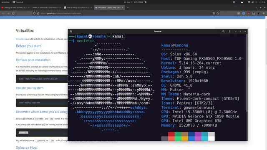This screenshot has height=150, width=267.
Task: Bookmark this page with the star icon
Action: [218, 13]
